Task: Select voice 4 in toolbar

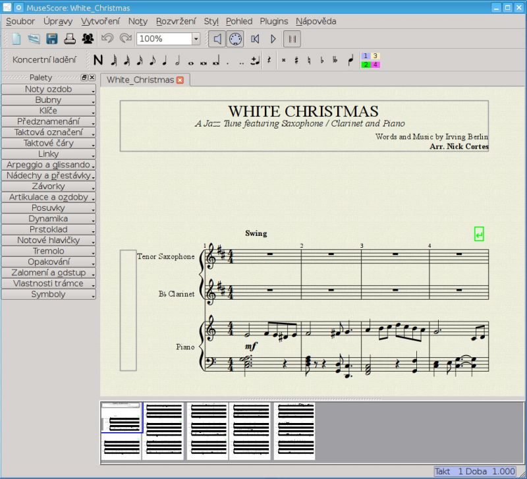Action: pyautogui.click(x=375, y=65)
